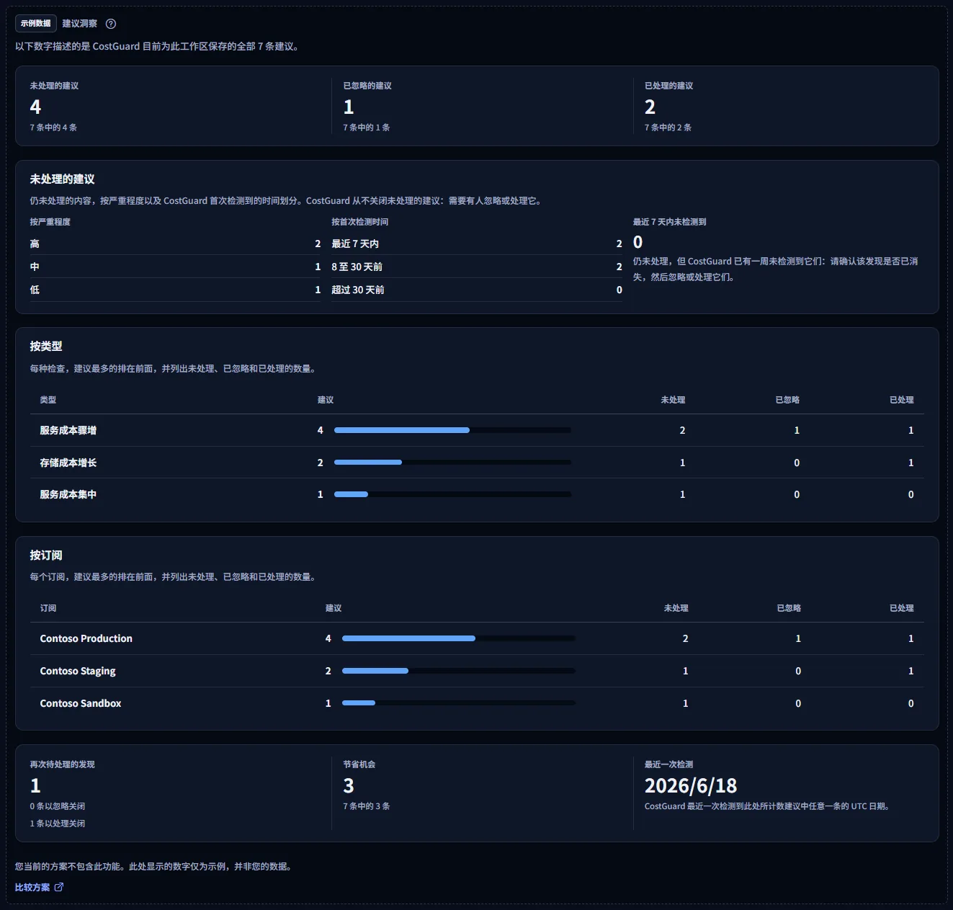953x910 pixels.
Task: Click the 高 severity row label
Action: [35, 244]
